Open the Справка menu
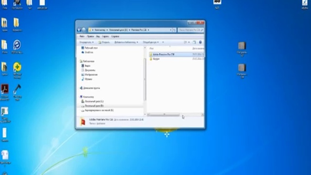The height and width of the screenshot is (175, 311). (x=115, y=36)
